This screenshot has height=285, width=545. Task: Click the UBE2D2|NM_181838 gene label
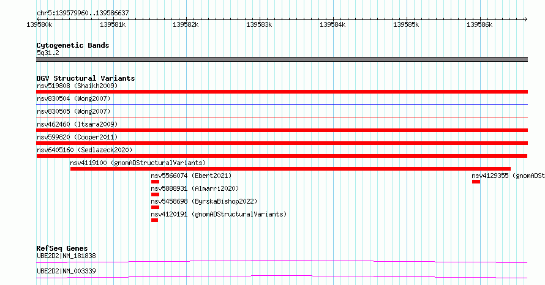point(66,256)
